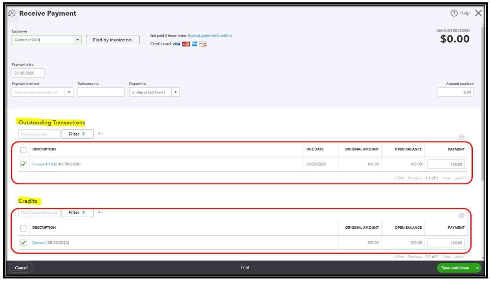The image size is (490, 282).
Task: Select the All filter tab above Outstanding Transactions
Action: coord(100,133)
